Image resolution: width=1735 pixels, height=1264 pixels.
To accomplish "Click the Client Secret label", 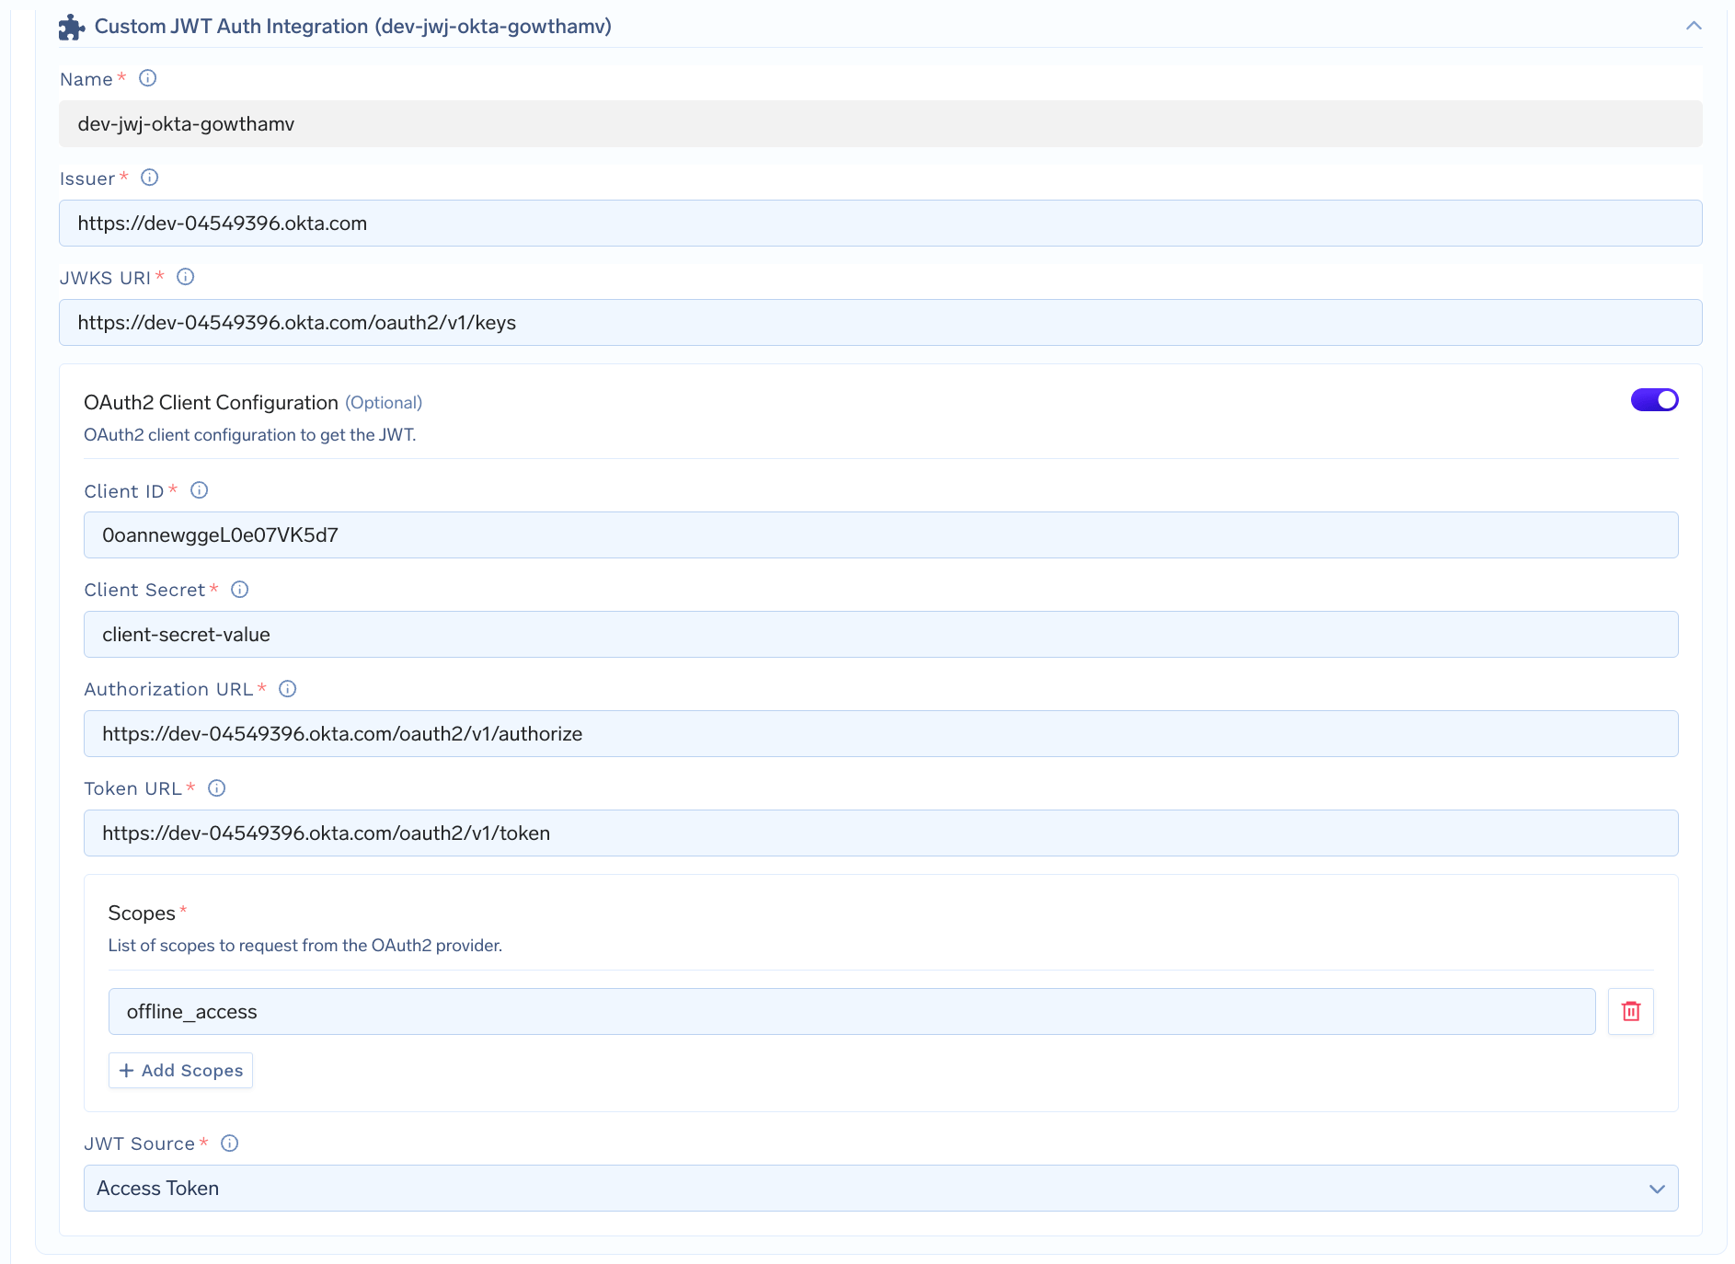I will 144,590.
